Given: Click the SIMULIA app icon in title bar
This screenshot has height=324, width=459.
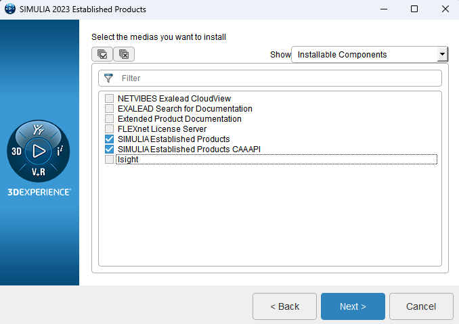Looking at the screenshot, I should (x=10, y=9).
